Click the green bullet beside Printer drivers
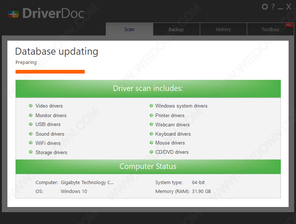The width and height of the screenshot is (296, 224). click(151, 115)
